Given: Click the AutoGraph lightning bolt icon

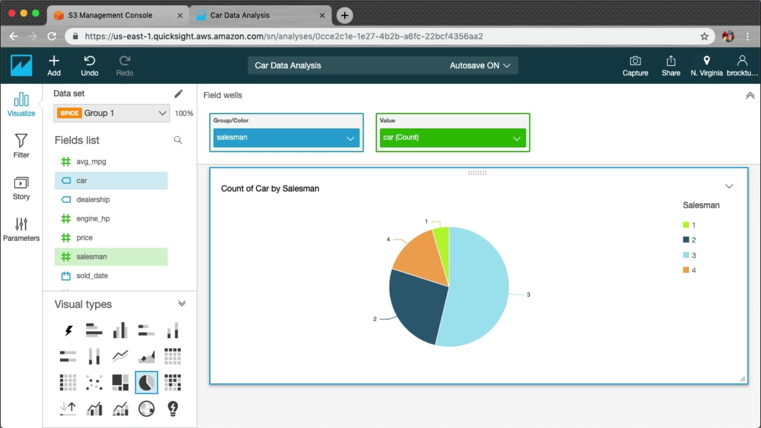Looking at the screenshot, I should [68, 330].
